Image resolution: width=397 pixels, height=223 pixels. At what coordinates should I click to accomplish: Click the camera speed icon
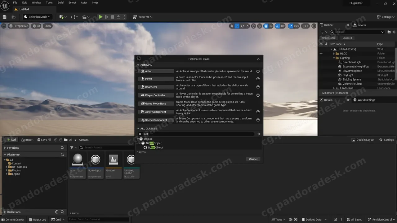[x=306, y=26]
